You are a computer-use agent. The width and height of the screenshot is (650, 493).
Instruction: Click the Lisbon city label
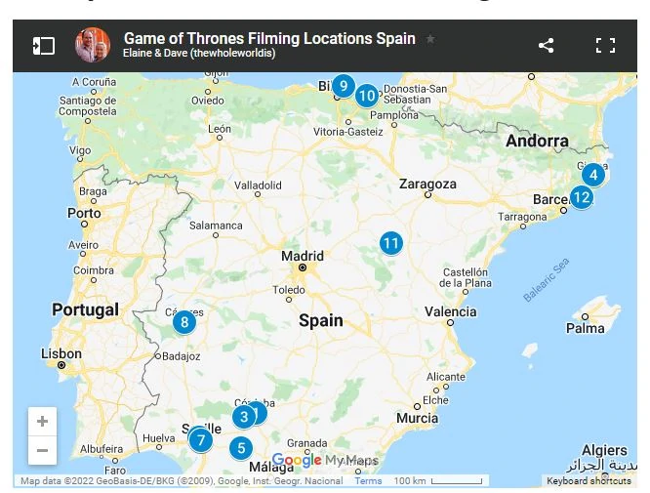click(x=61, y=353)
